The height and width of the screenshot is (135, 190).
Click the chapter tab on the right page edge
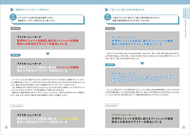pos(187,13)
